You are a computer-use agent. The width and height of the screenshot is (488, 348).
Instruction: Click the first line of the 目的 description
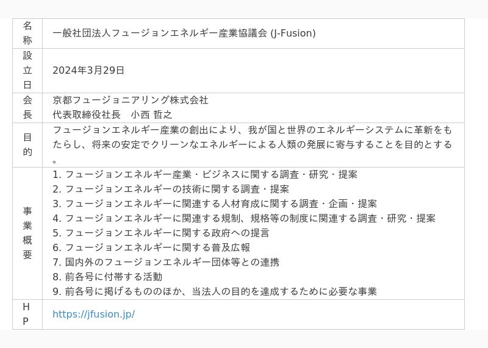coord(252,130)
